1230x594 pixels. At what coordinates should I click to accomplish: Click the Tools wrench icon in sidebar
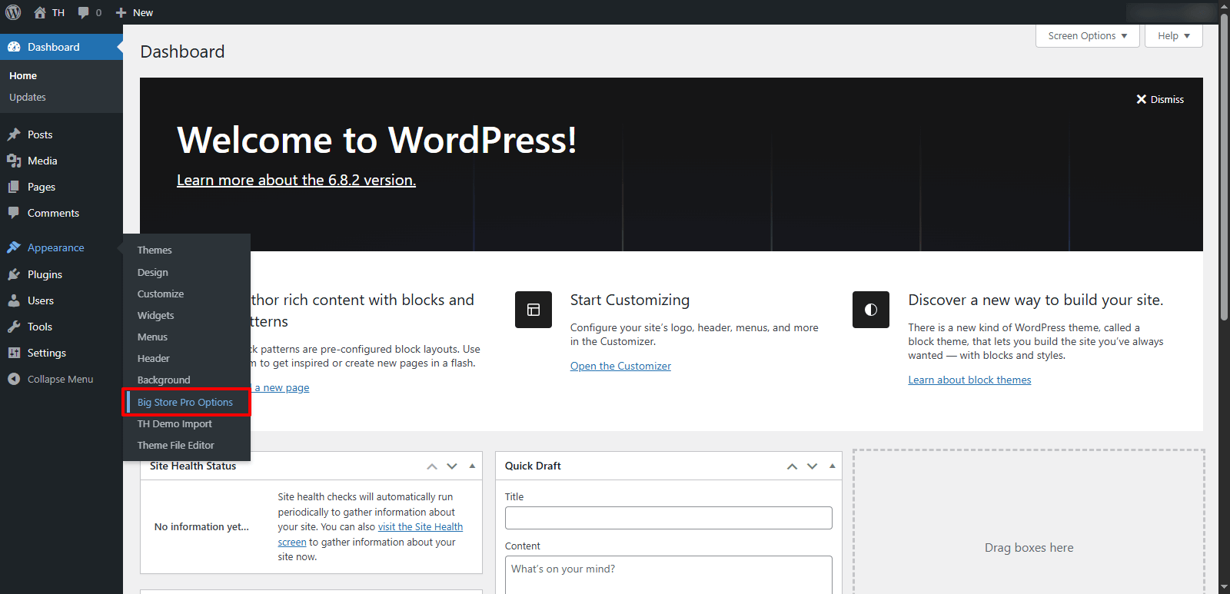14,327
